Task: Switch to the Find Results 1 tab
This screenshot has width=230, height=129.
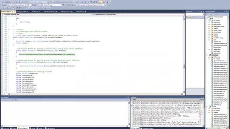Action: 23,128
